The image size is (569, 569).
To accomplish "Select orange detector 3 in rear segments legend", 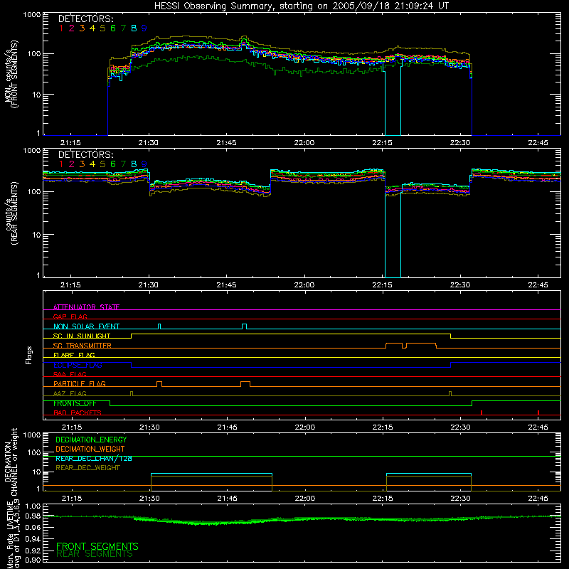I will (82, 164).
